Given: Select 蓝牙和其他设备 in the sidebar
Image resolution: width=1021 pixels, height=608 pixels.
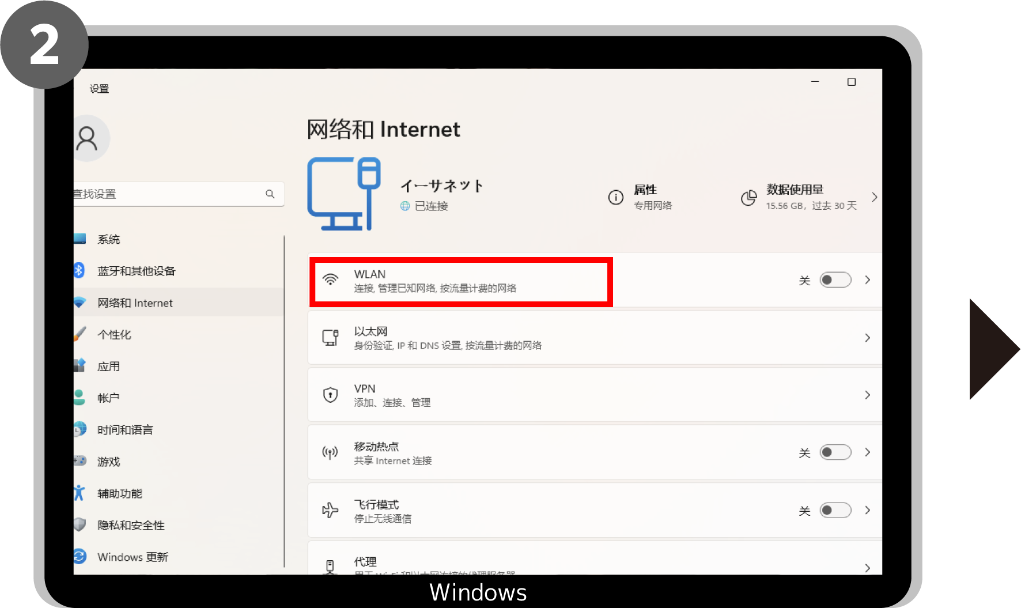Looking at the screenshot, I should point(136,271).
